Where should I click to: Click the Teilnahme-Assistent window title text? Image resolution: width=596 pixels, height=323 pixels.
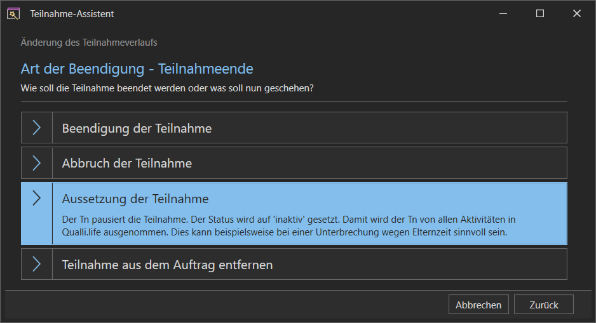click(x=72, y=14)
